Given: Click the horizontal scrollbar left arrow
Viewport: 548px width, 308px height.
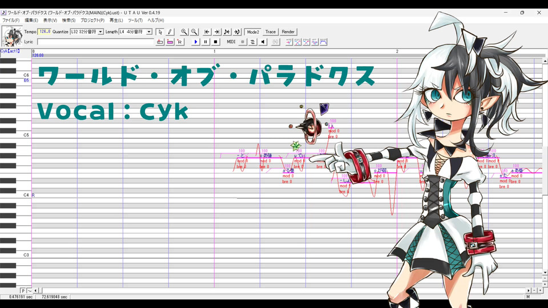Looking at the screenshot, I should click(35, 290).
